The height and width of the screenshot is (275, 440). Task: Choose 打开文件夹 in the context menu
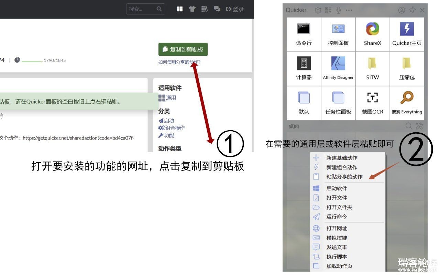click(348, 207)
